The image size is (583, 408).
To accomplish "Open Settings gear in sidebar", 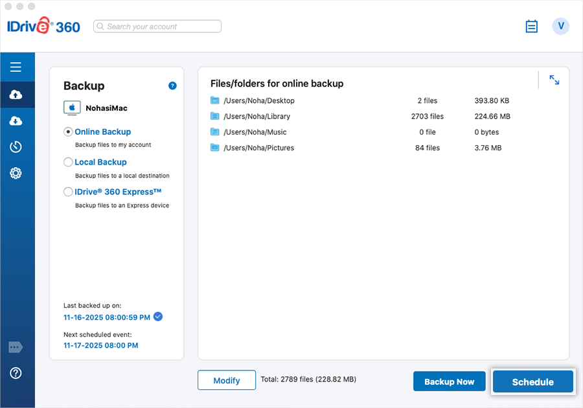I will point(16,173).
